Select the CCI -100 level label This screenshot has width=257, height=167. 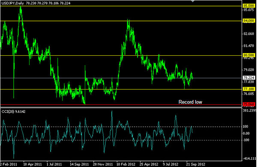click(x=246, y=140)
